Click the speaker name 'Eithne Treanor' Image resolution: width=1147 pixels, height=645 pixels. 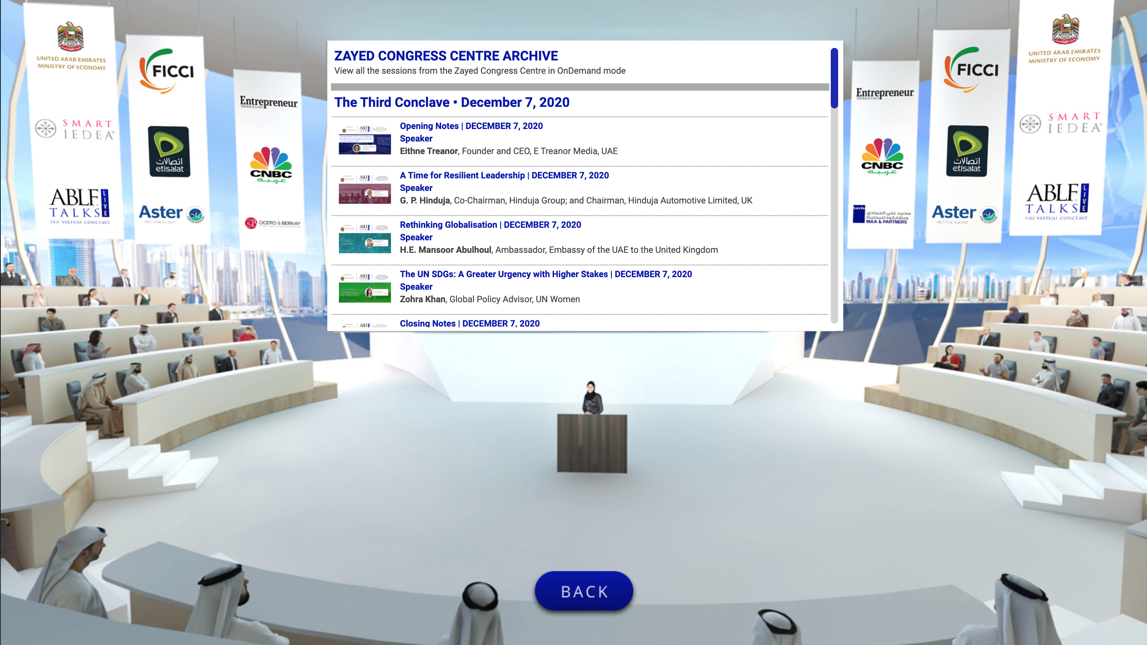point(428,151)
